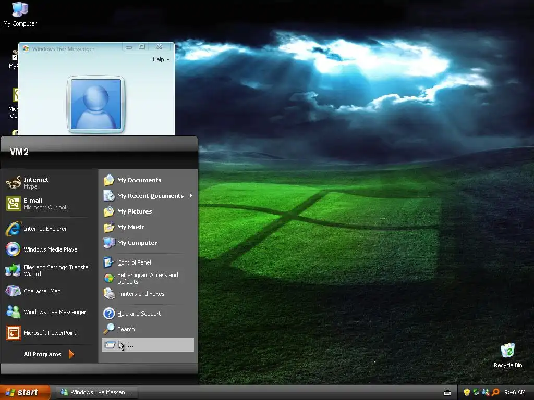Close the Windows Live Messenger window
Viewport: 534px width, 400px height.
[159, 46]
